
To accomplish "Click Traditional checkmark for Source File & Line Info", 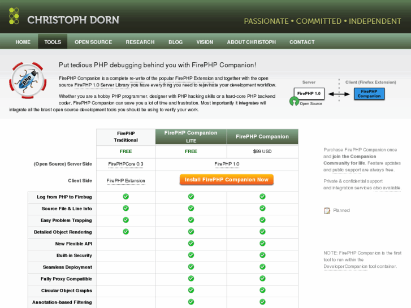I will pyautogui.click(x=126, y=209).
